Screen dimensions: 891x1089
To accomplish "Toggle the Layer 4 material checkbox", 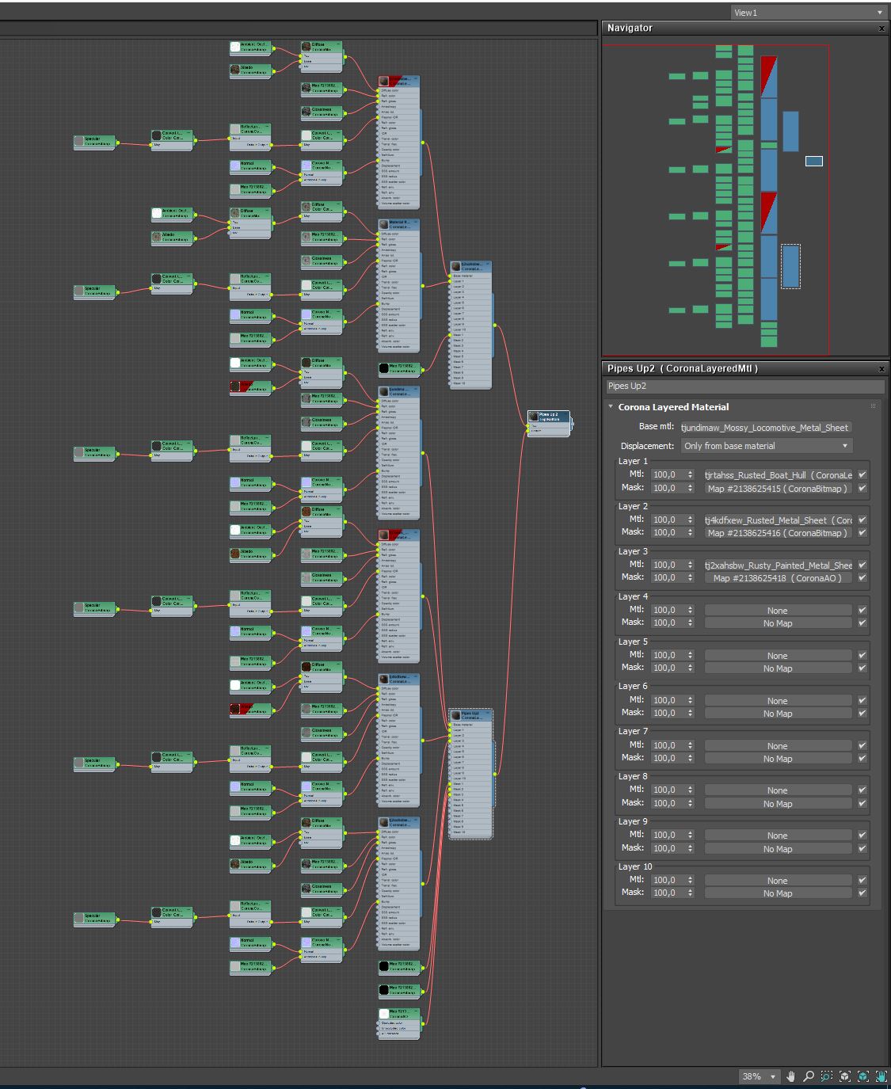I will [862, 610].
